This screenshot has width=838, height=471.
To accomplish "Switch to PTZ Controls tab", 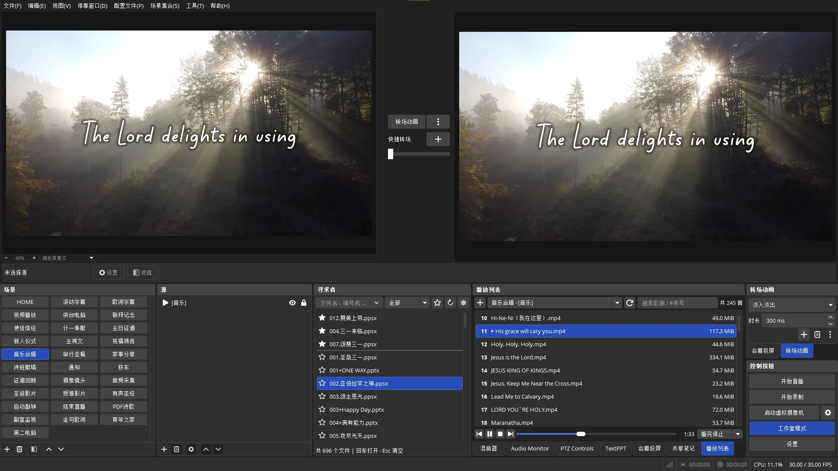I will click(577, 448).
